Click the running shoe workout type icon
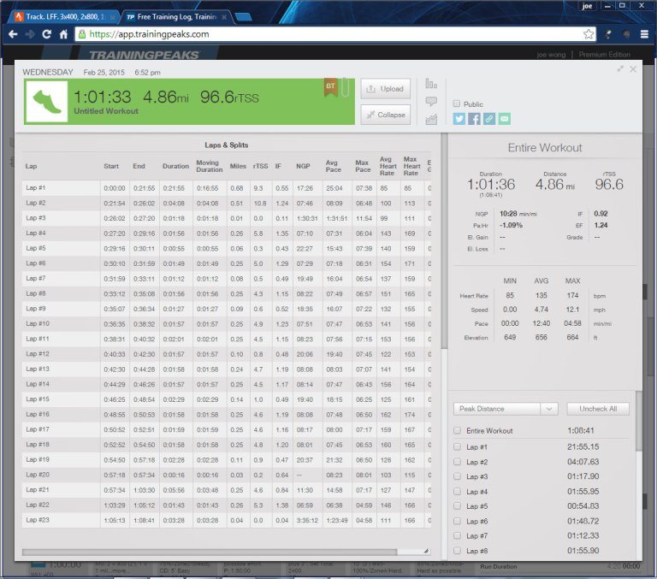 tap(46, 102)
